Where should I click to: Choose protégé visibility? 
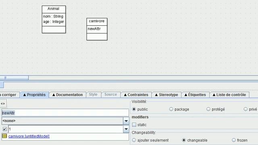coord(208,109)
